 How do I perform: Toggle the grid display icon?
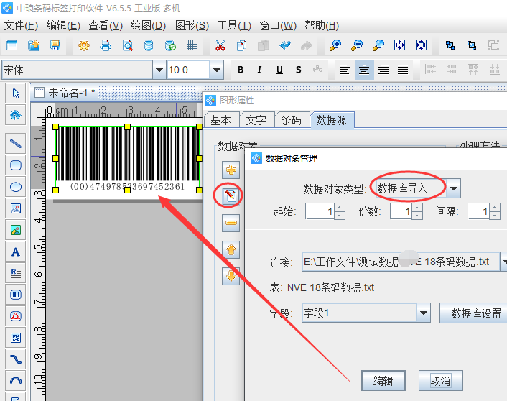point(192,45)
